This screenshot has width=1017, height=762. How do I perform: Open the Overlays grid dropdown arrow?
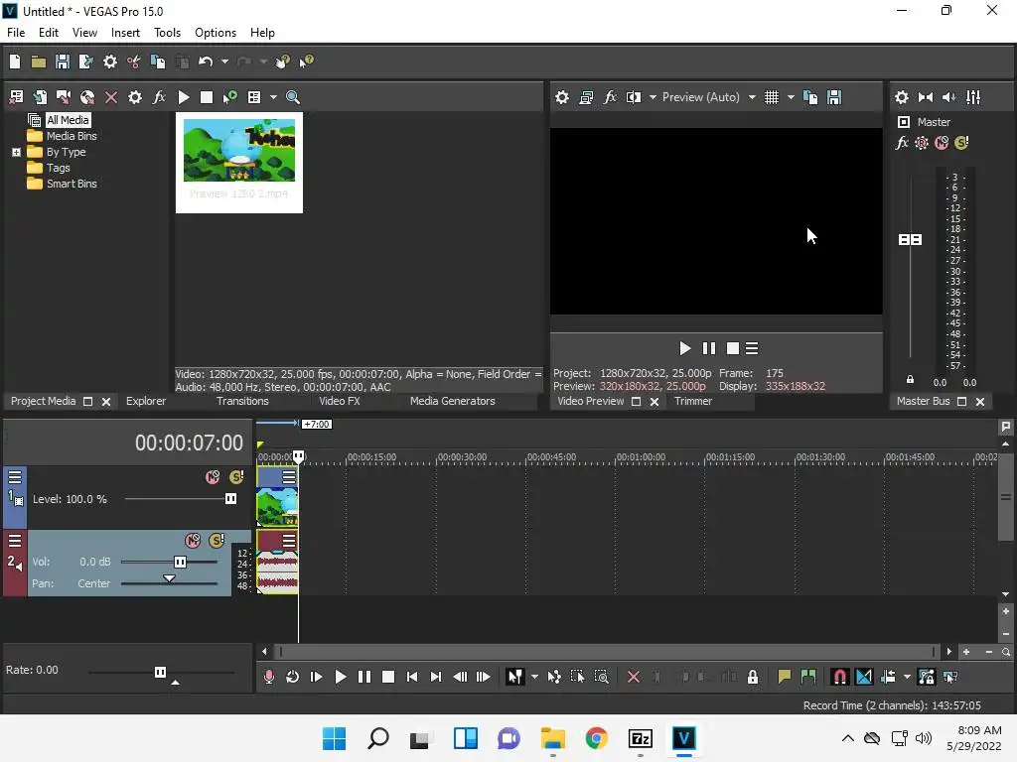coord(791,97)
